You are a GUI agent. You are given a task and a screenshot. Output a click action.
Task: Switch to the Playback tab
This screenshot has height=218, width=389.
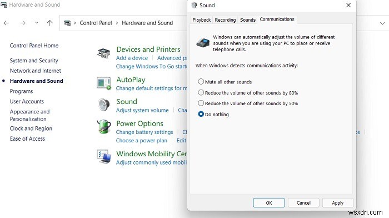click(201, 20)
